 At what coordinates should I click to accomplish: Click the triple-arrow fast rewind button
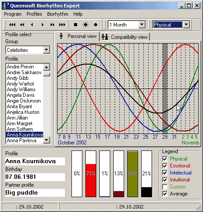click(12, 25)
